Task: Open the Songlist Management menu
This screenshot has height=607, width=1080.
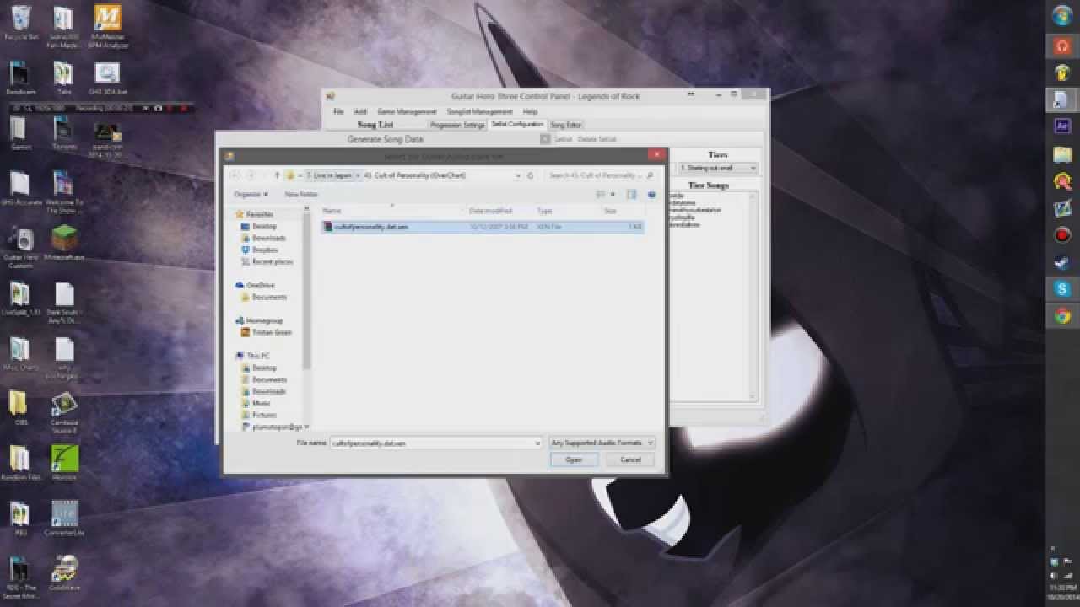Action: click(x=480, y=111)
